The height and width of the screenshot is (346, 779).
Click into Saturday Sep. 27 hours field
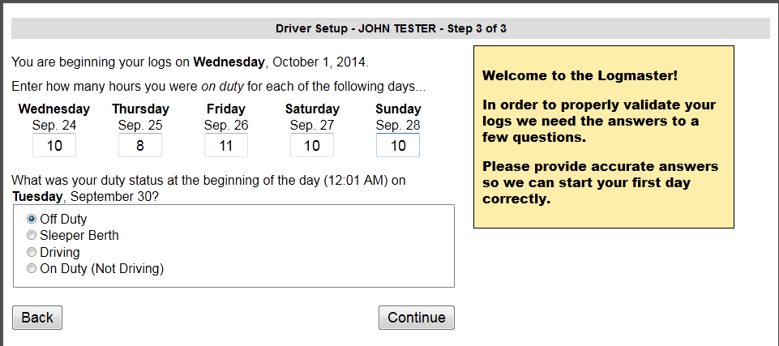coord(312,145)
